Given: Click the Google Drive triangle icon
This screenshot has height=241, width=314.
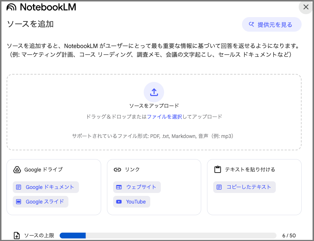Looking at the screenshot, I should coord(17,170).
